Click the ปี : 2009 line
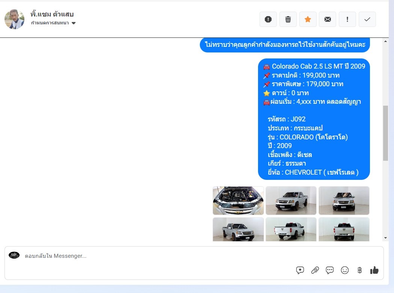Image resolution: width=394 pixels, height=293 pixels. pos(280,146)
